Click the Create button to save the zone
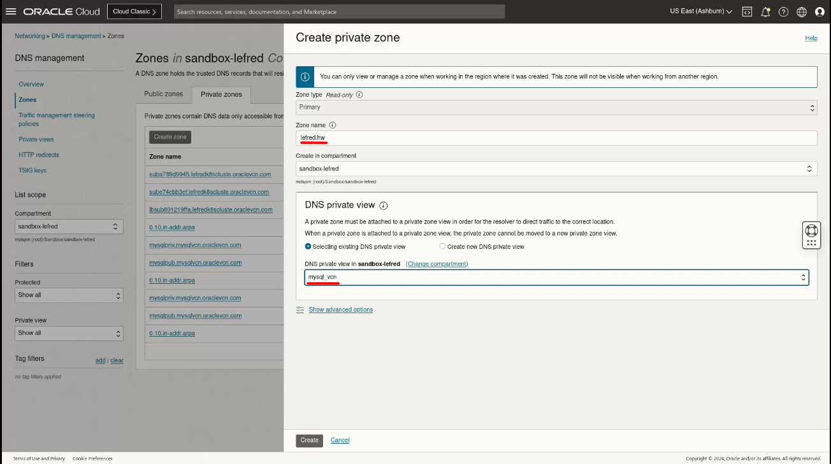The width and height of the screenshot is (831, 464). pos(309,440)
